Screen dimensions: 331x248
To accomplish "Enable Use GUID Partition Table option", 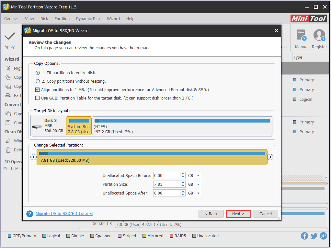I will pos(37,98).
